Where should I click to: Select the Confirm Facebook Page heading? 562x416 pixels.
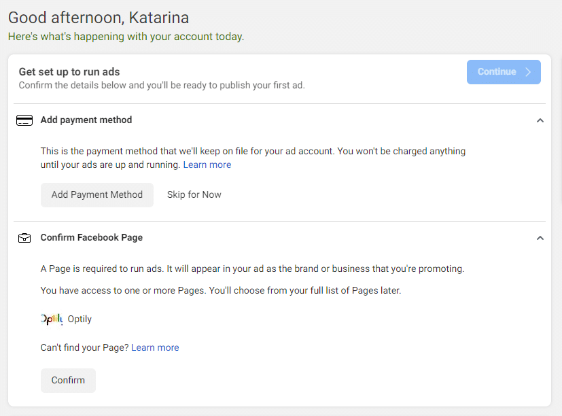coord(91,237)
